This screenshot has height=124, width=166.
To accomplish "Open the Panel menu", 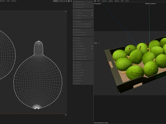I will pos(127,1).
